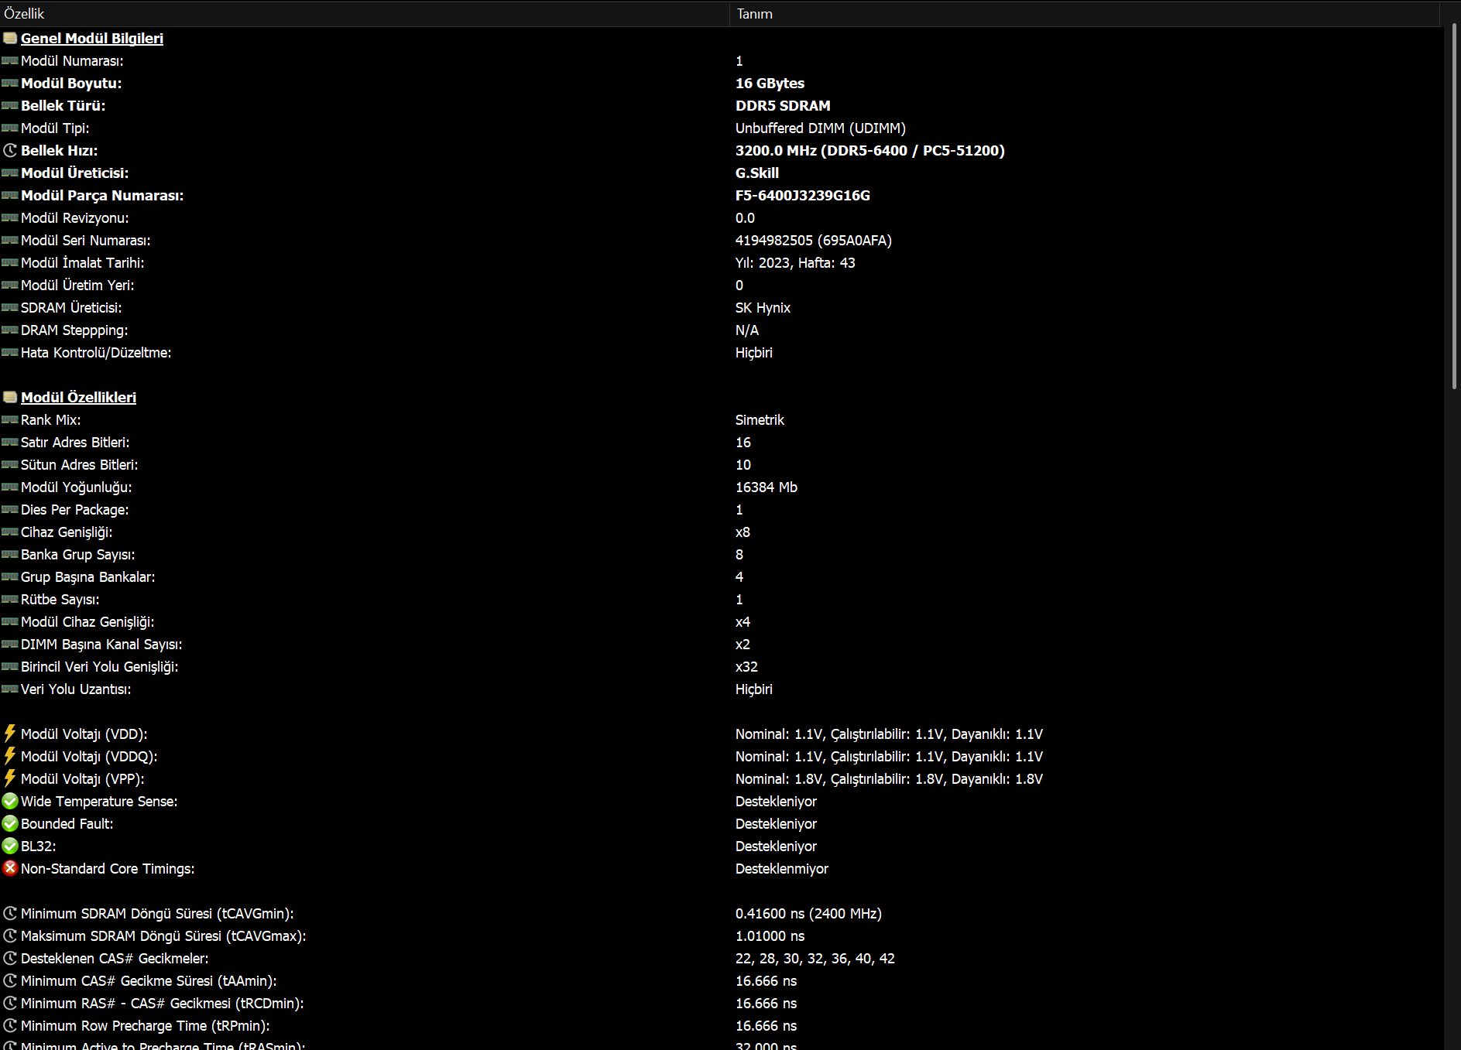Select the value 16 GBytes
This screenshot has height=1050, width=1461.
pyautogui.click(x=770, y=83)
